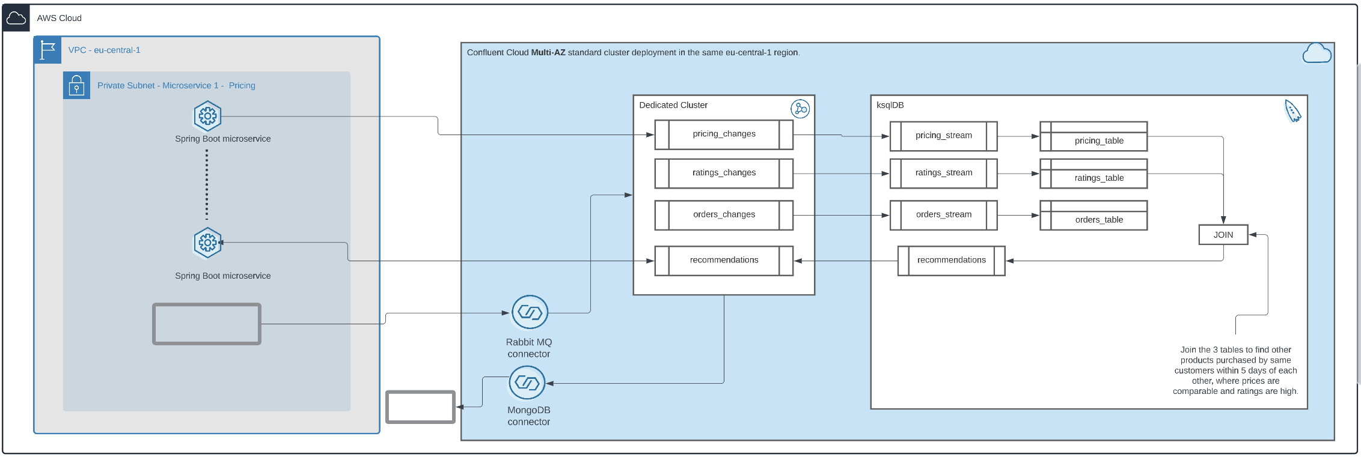Click the MongoDB connector icon
The image size is (1361, 466).
pos(527,383)
